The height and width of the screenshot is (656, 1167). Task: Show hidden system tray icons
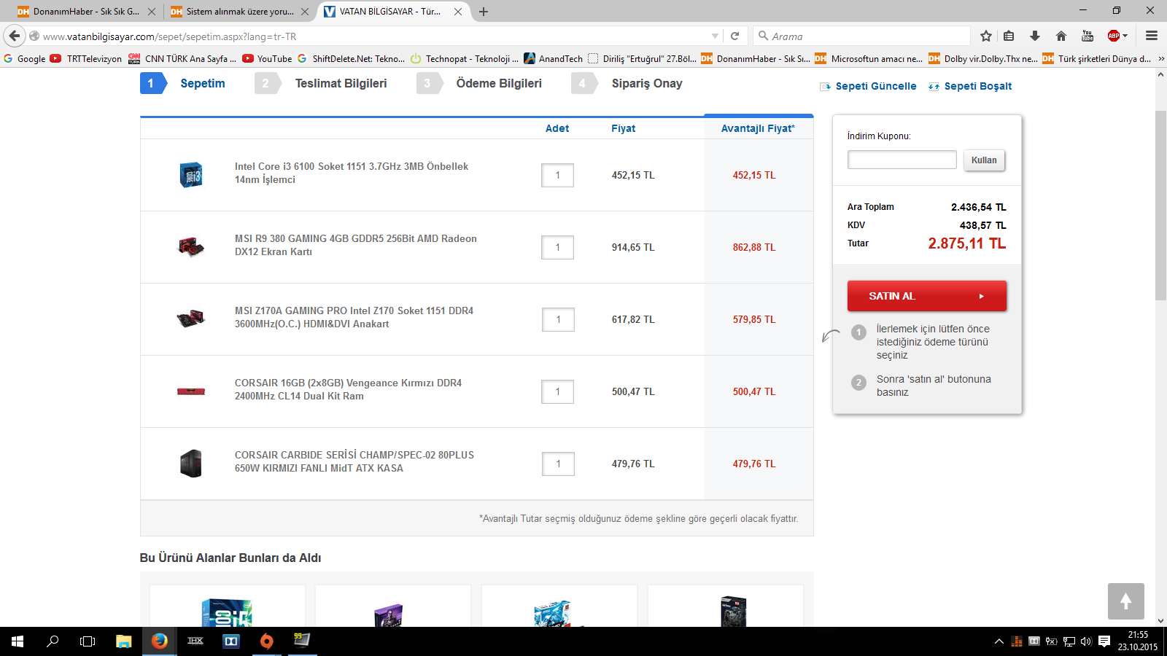coord(999,641)
